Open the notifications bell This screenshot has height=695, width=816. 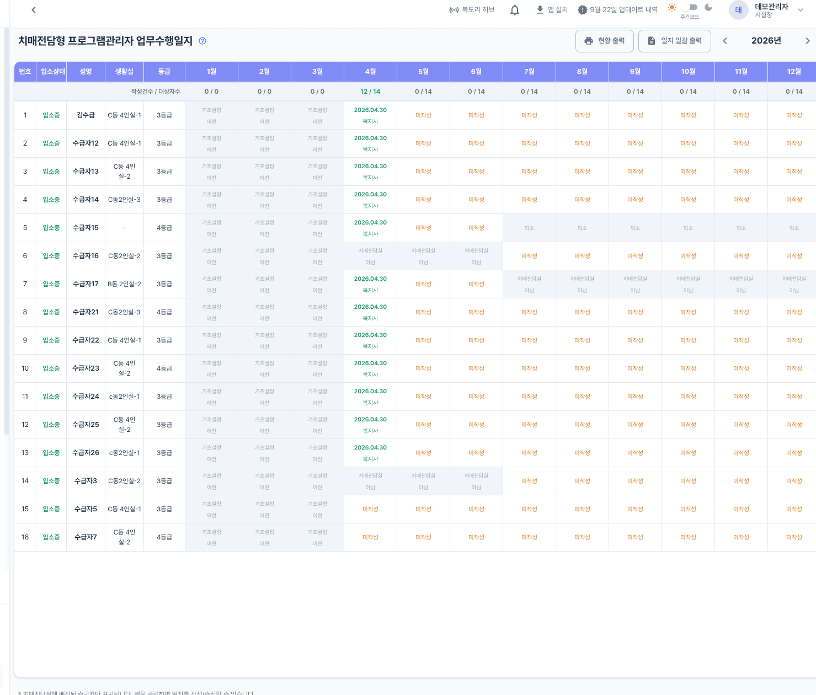coord(515,10)
